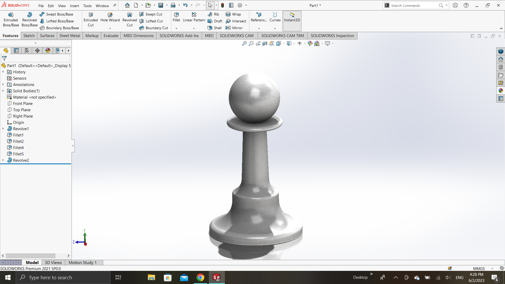Open the DisplayManager tab in the feature panel

pyautogui.click(x=48, y=50)
